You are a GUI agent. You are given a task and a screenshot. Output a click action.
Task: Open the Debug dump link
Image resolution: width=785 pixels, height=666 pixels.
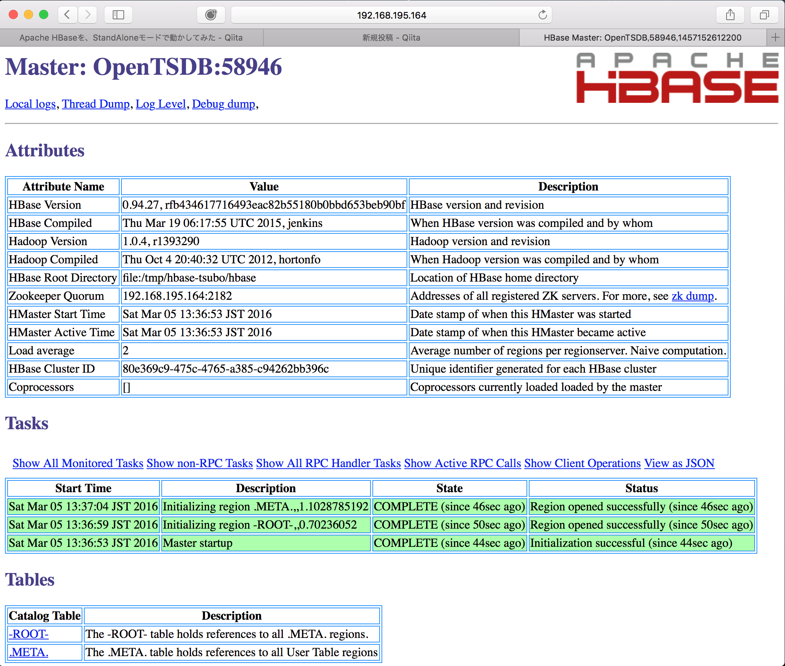tap(224, 104)
